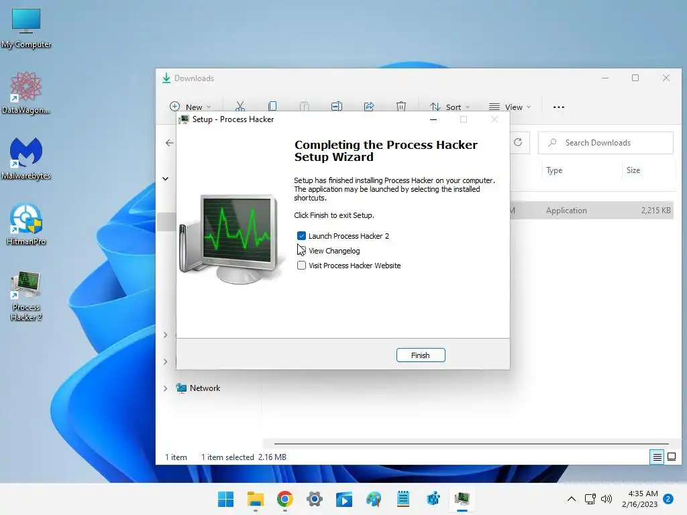Click the Type column header
Screen dimensions: 687x515
pos(554,170)
